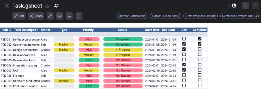Open Priority dropdown for TSK-010
Screen dimensions: 261x100
point(89,86)
